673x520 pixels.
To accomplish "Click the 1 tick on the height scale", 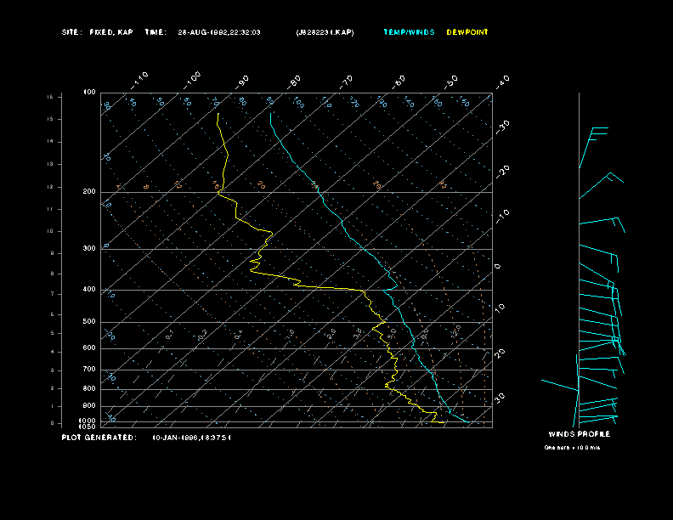I will pos(53,406).
